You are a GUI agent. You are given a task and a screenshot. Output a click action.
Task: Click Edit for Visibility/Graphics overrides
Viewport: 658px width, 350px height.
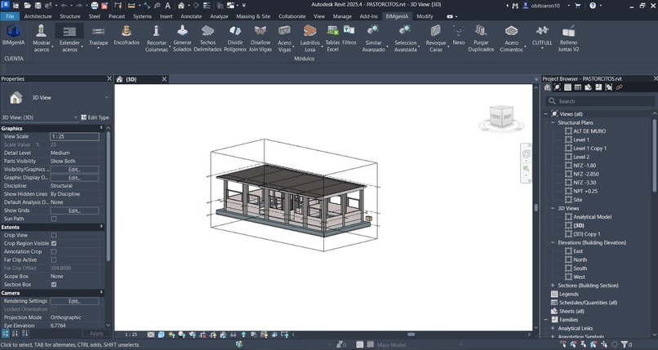pyautogui.click(x=74, y=170)
